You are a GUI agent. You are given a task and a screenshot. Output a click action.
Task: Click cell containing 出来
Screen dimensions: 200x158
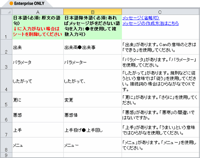point(38,47)
